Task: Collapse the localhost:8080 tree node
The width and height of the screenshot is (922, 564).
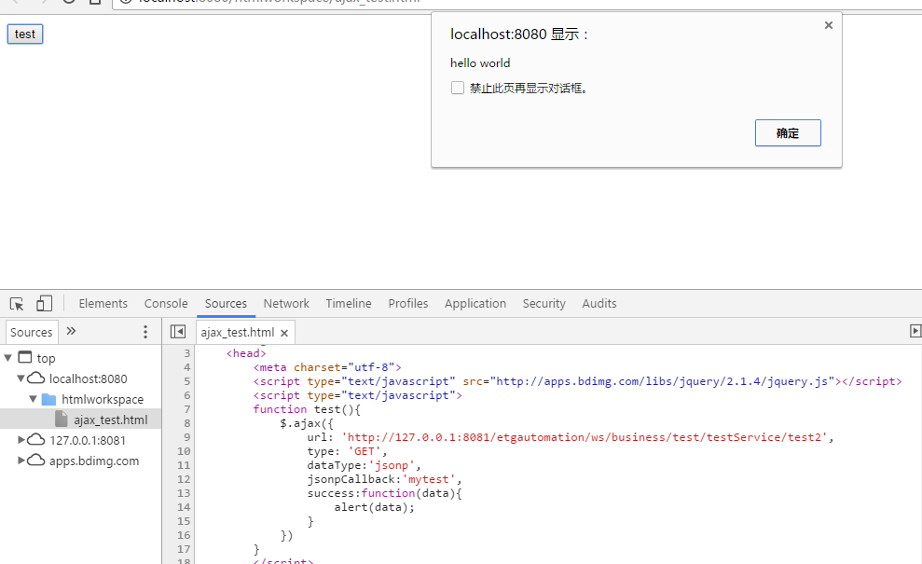Action: [x=21, y=378]
